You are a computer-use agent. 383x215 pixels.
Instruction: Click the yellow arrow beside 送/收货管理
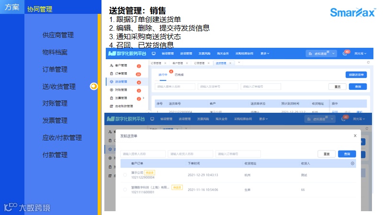pyautogui.click(x=93, y=86)
